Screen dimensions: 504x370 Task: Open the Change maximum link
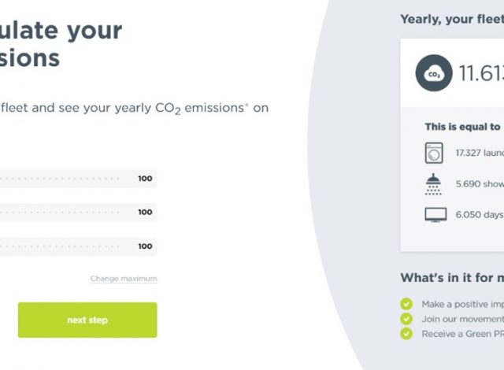coord(124,279)
